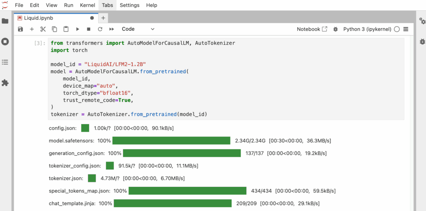
Task: Open the Kernel menu
Action: (87, 5)
